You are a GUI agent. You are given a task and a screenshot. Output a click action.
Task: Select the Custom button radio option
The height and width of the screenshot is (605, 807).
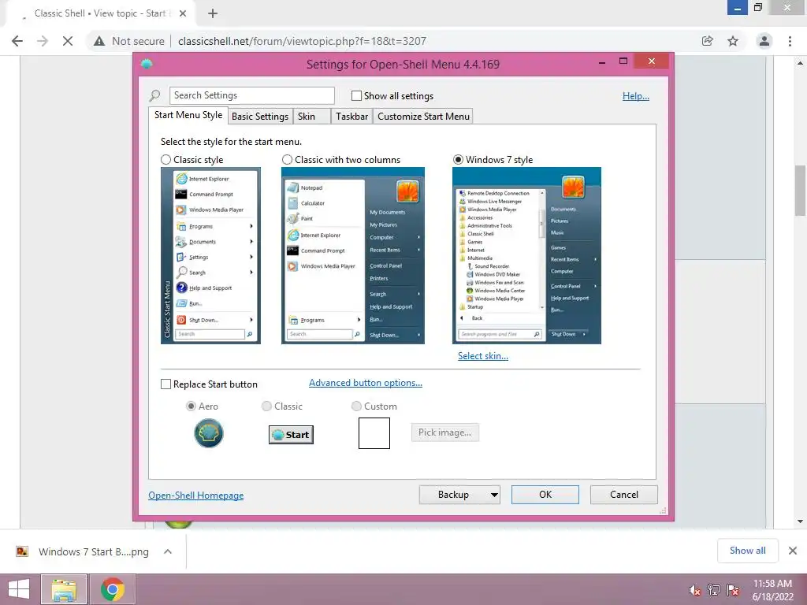coord(356,406)
